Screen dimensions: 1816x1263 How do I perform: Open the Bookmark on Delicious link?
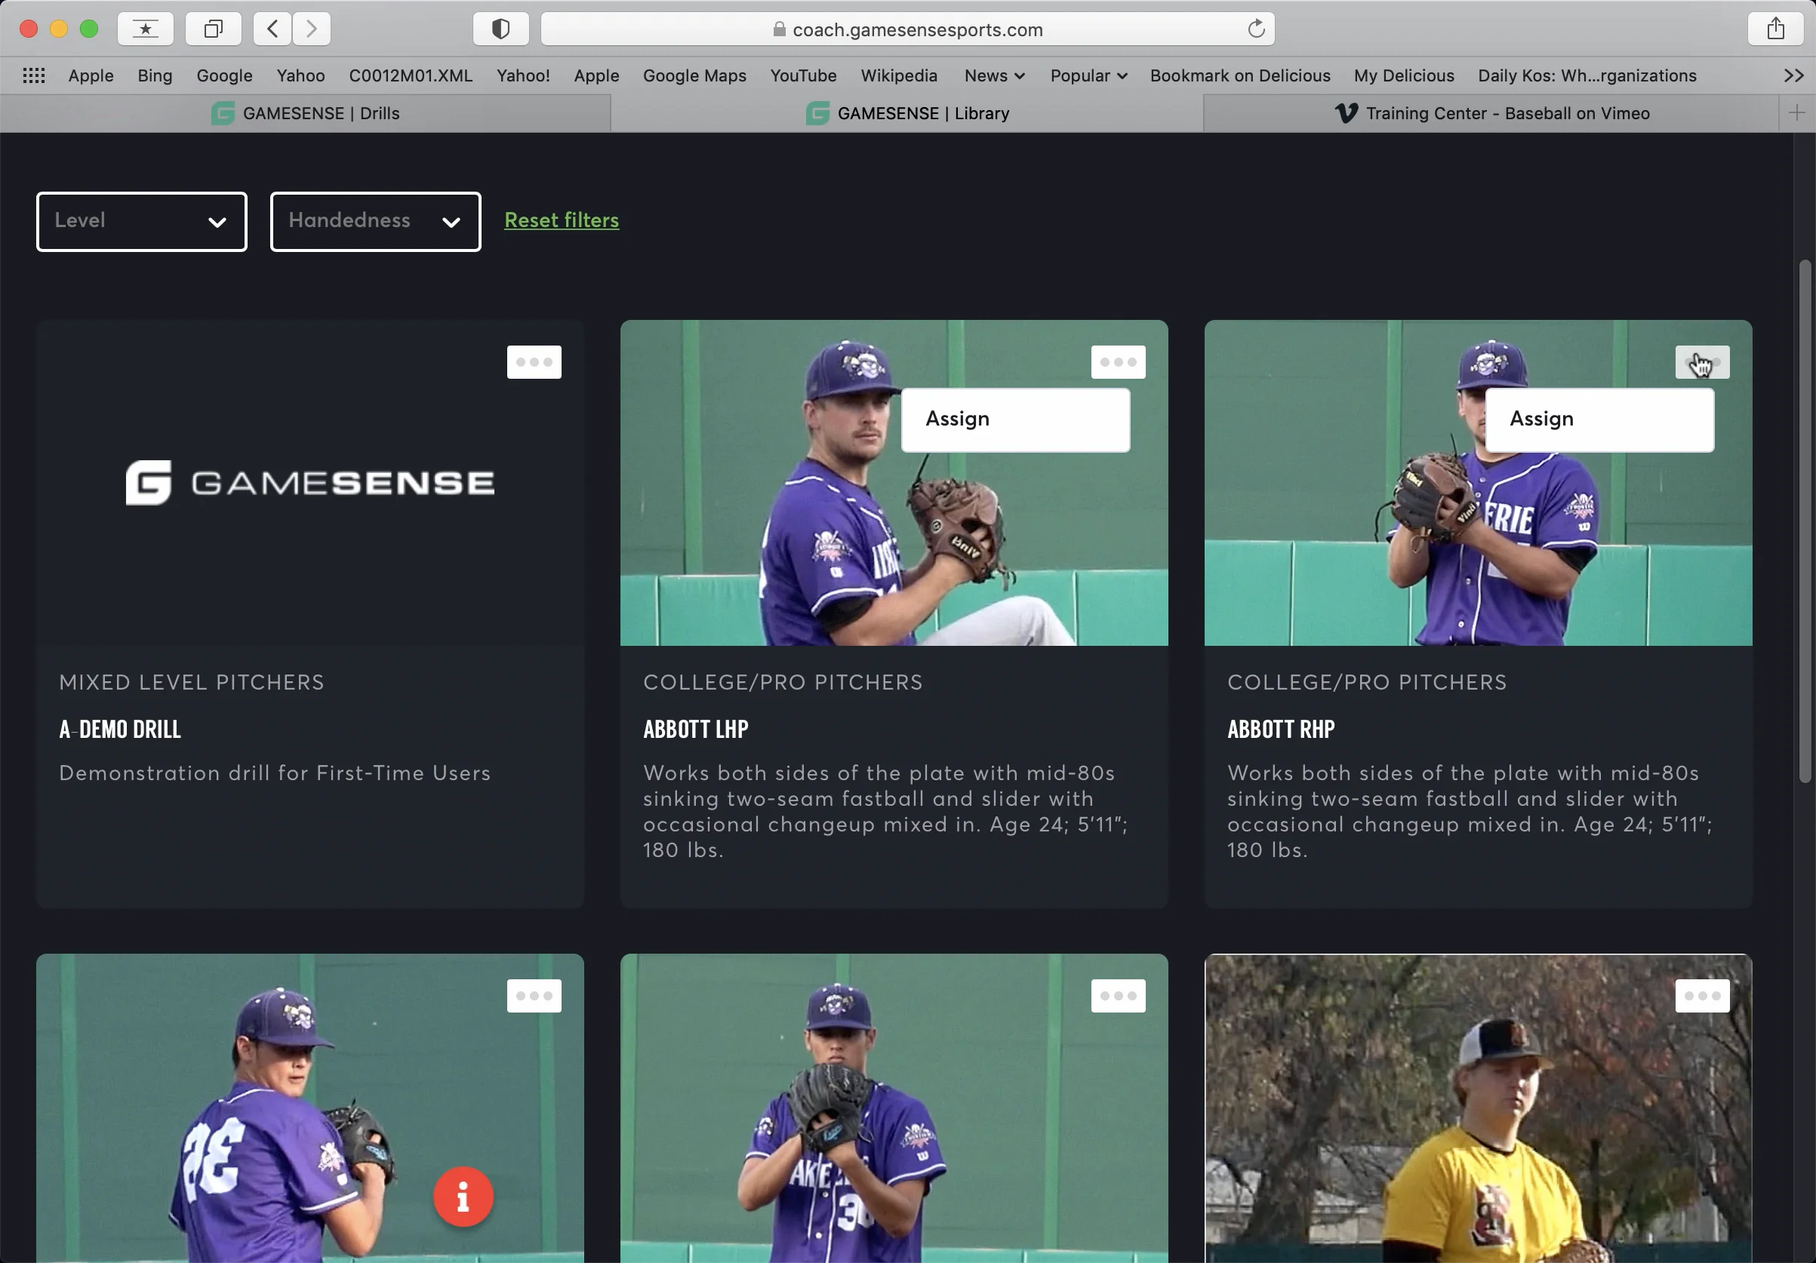[x=1239, y=76]
